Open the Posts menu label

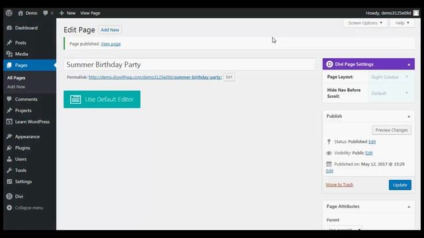pos(21,42)
